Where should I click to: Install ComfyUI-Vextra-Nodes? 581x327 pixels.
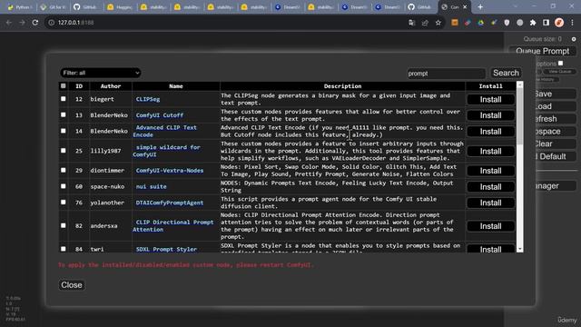(490, 171)
